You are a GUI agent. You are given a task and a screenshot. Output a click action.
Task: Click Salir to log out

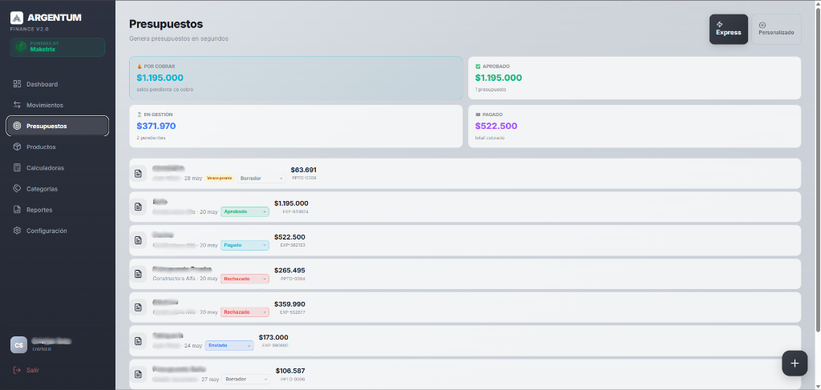32,370
